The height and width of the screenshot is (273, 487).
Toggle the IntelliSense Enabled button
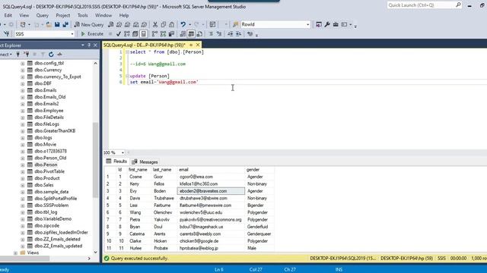(144, 33)
